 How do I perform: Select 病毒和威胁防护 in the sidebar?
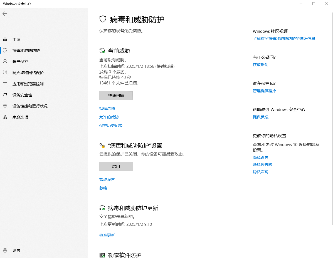coord(44,51)
